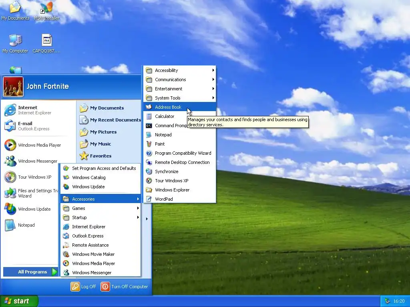
Task: Expand the Games submenu
Action: (100, 208)
